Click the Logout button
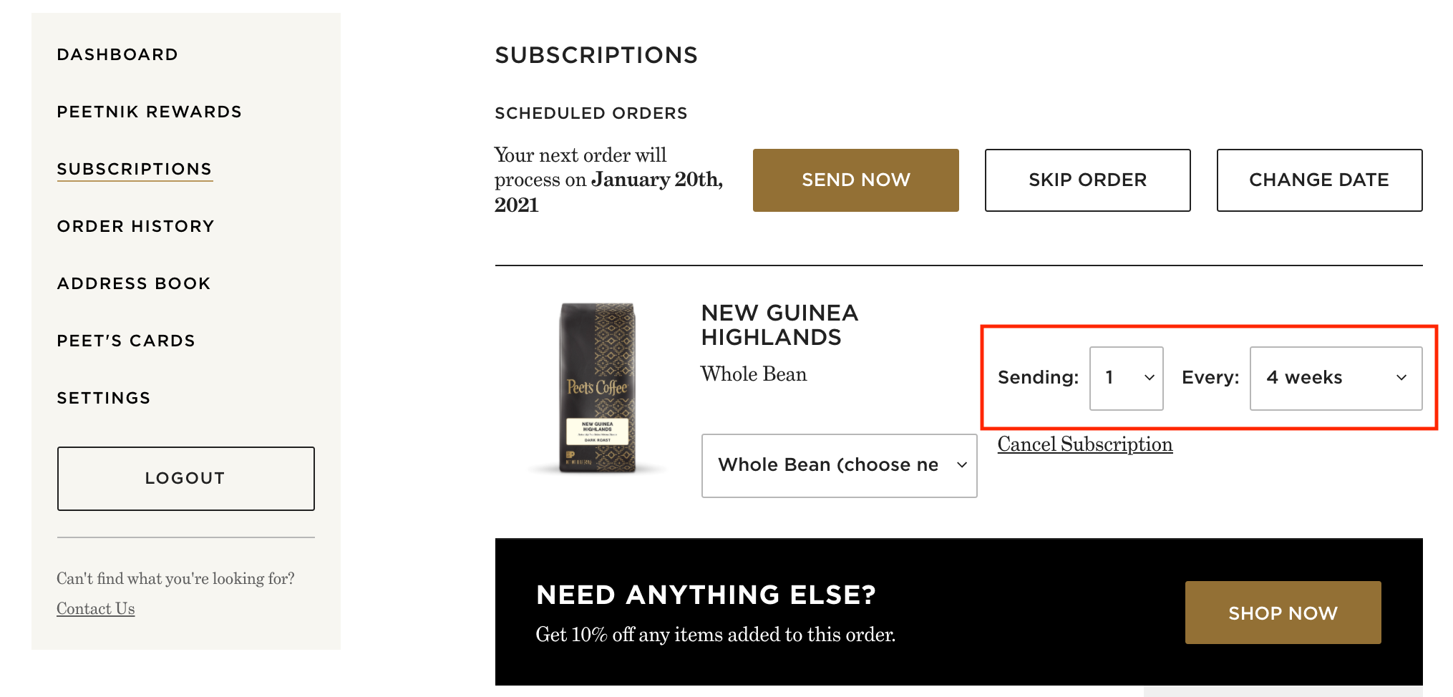 (x=185, y=478)
